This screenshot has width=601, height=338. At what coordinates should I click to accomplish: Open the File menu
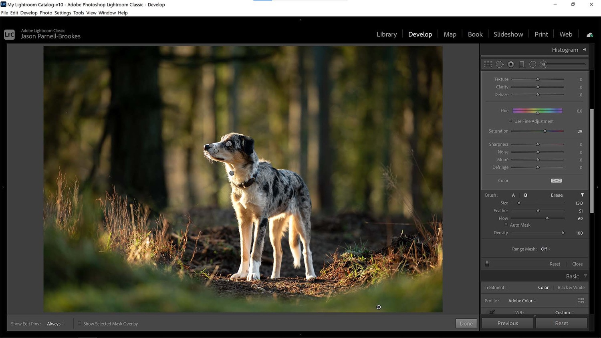pos(4,13)
